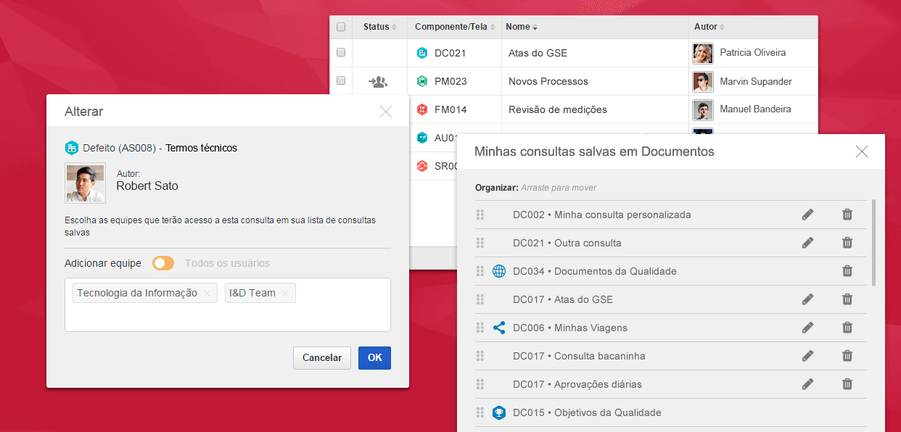Check the select-all checkbox in table header
Screen dimensions: 901x432
coord(341,27)
